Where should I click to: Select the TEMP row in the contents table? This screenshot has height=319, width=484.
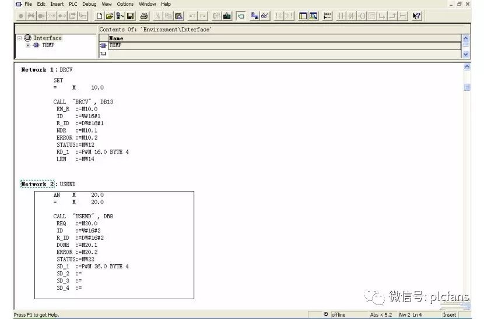285,45
